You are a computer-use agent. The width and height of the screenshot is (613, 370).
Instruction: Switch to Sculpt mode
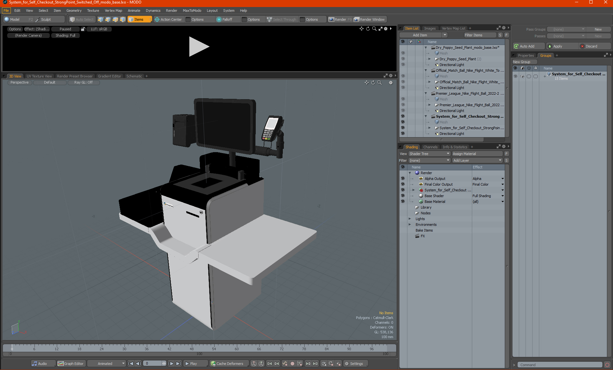pyautogui.click(x=50, y=19)
